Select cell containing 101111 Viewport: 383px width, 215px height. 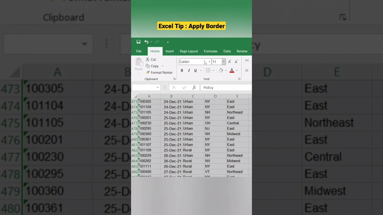click(x=149, y=166)
